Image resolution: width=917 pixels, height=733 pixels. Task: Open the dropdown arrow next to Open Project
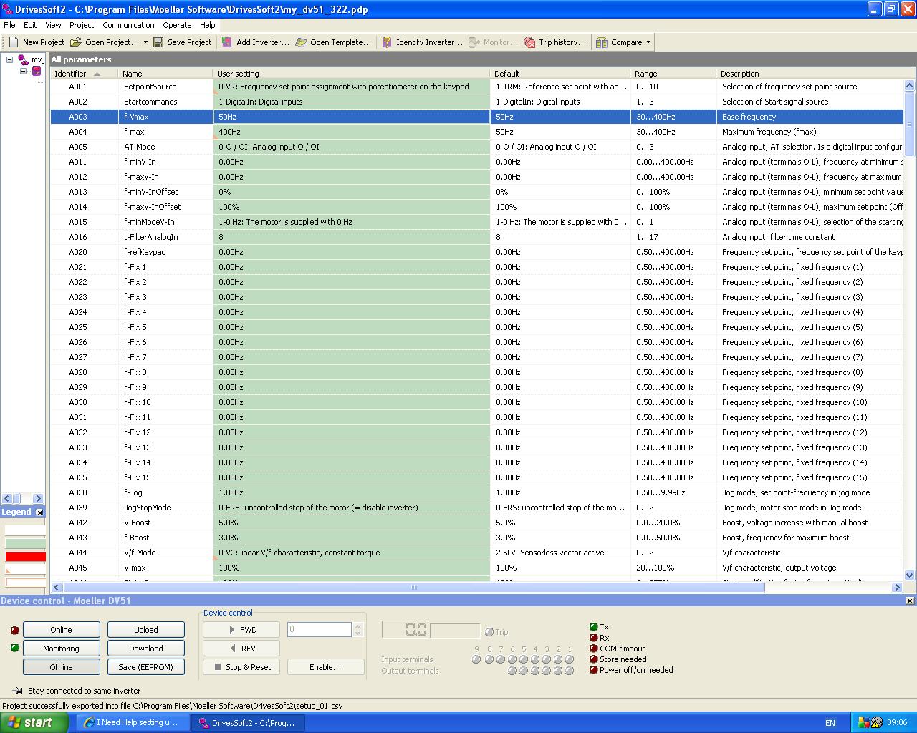[145, 42]
